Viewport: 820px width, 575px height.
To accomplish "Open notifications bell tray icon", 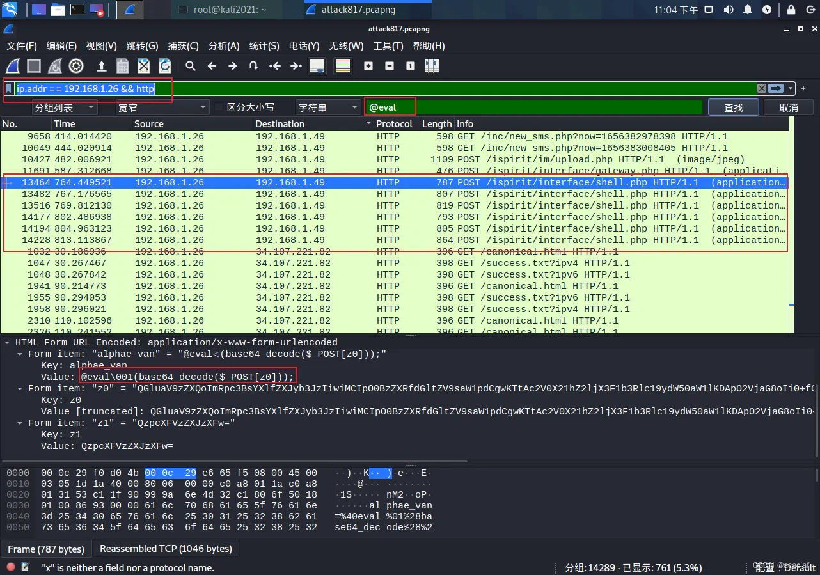I will [x=748, y=10].
